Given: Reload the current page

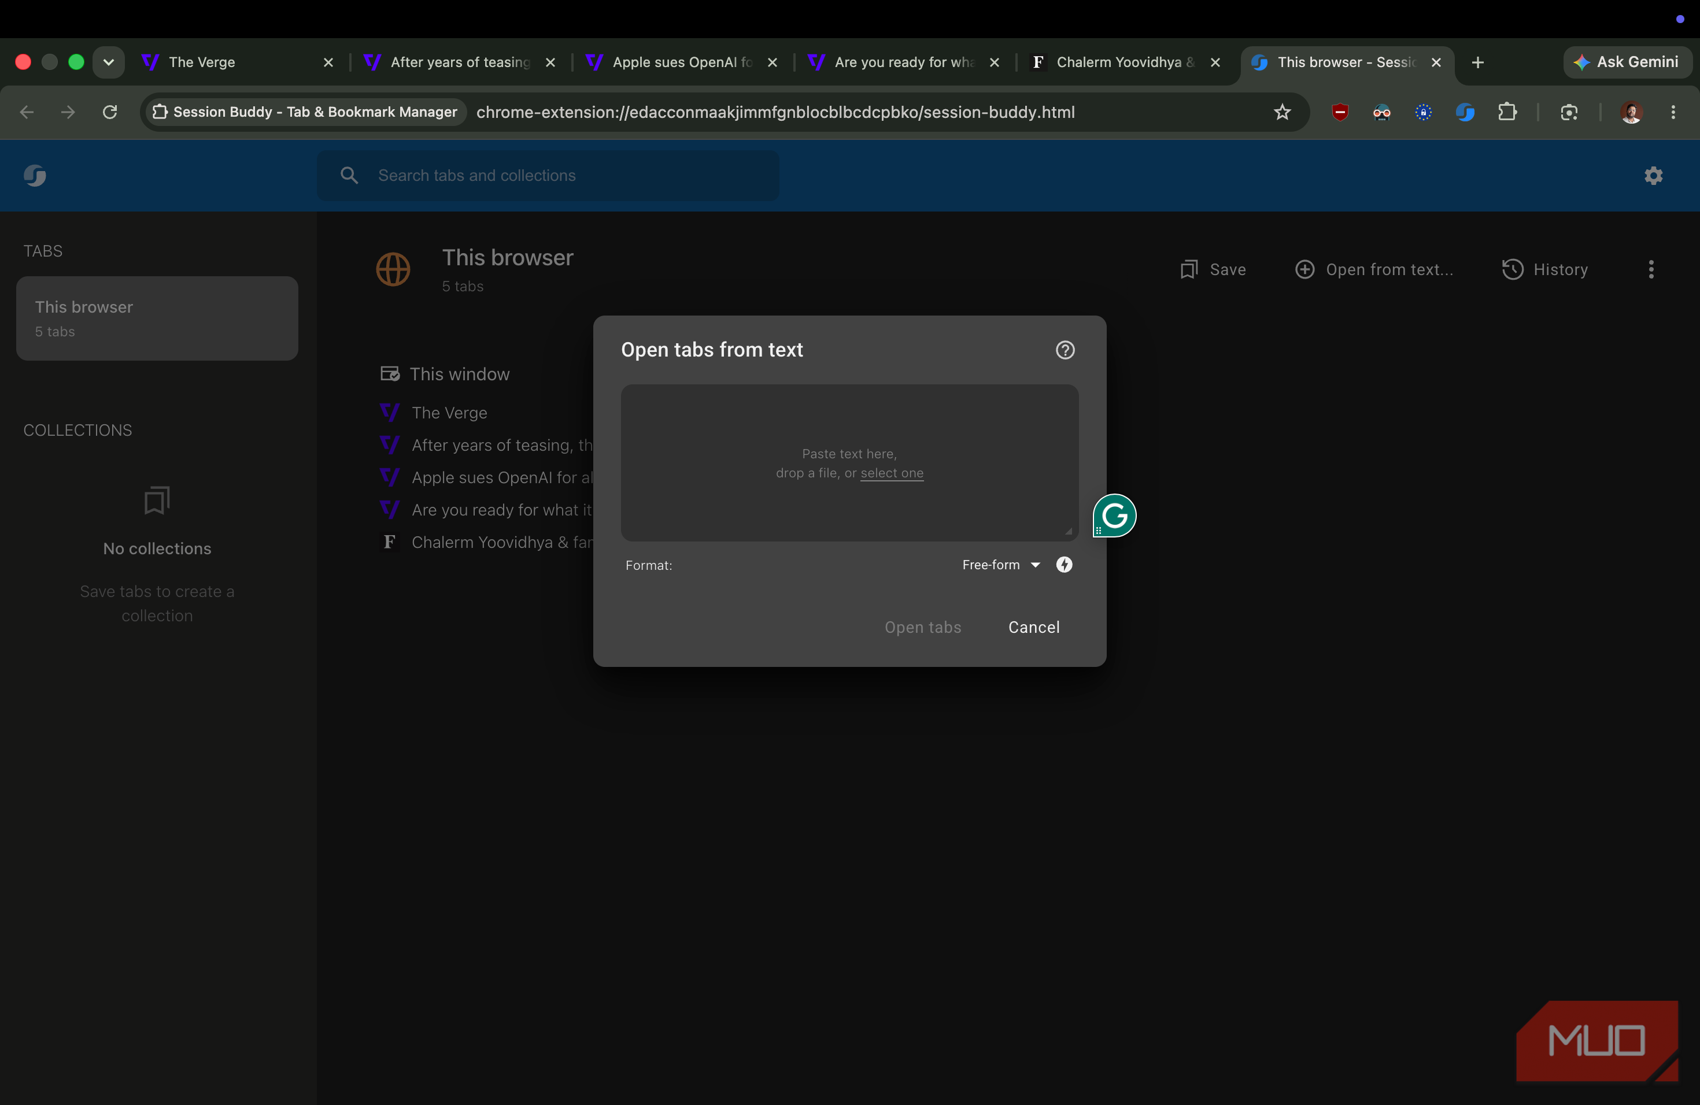Looking at the screenshot, I should click(109, 112).
